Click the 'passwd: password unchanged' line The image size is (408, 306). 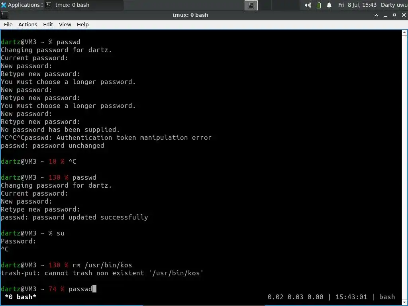click(x=52, y=146)
